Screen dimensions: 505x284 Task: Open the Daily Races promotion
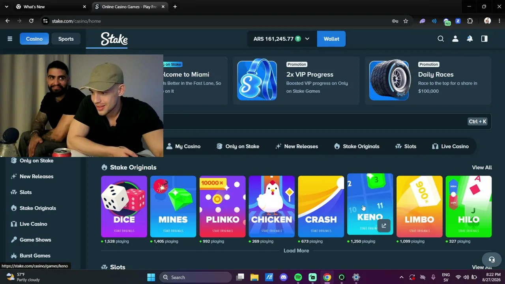(x=428, y=80)
